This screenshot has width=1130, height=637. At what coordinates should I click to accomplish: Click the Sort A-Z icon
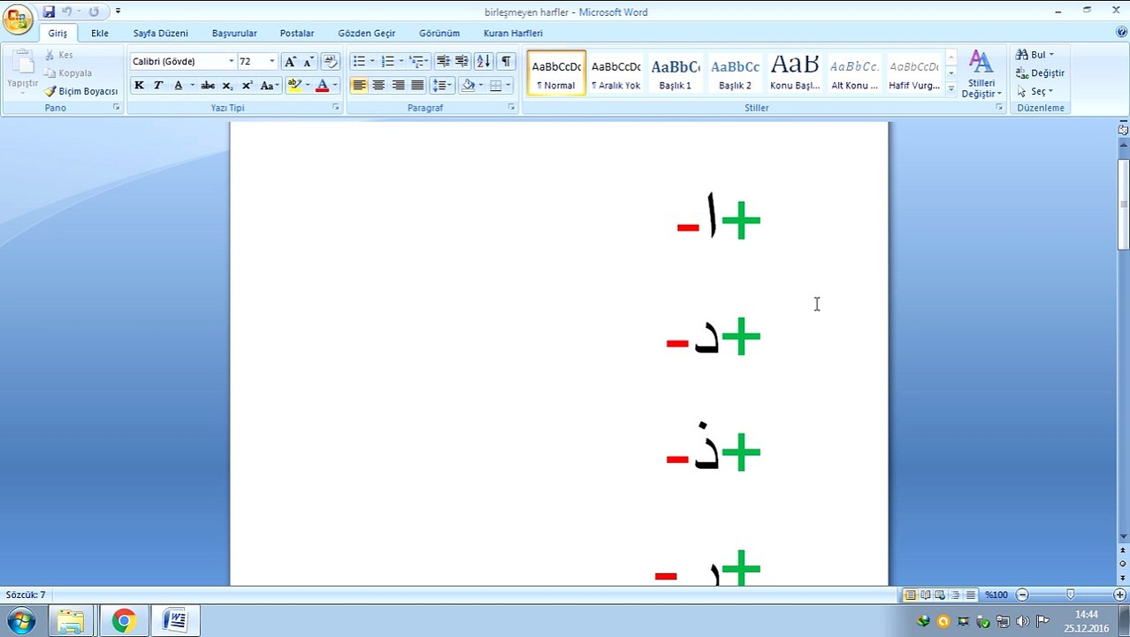pyautogui.click(x=483, y=61)
